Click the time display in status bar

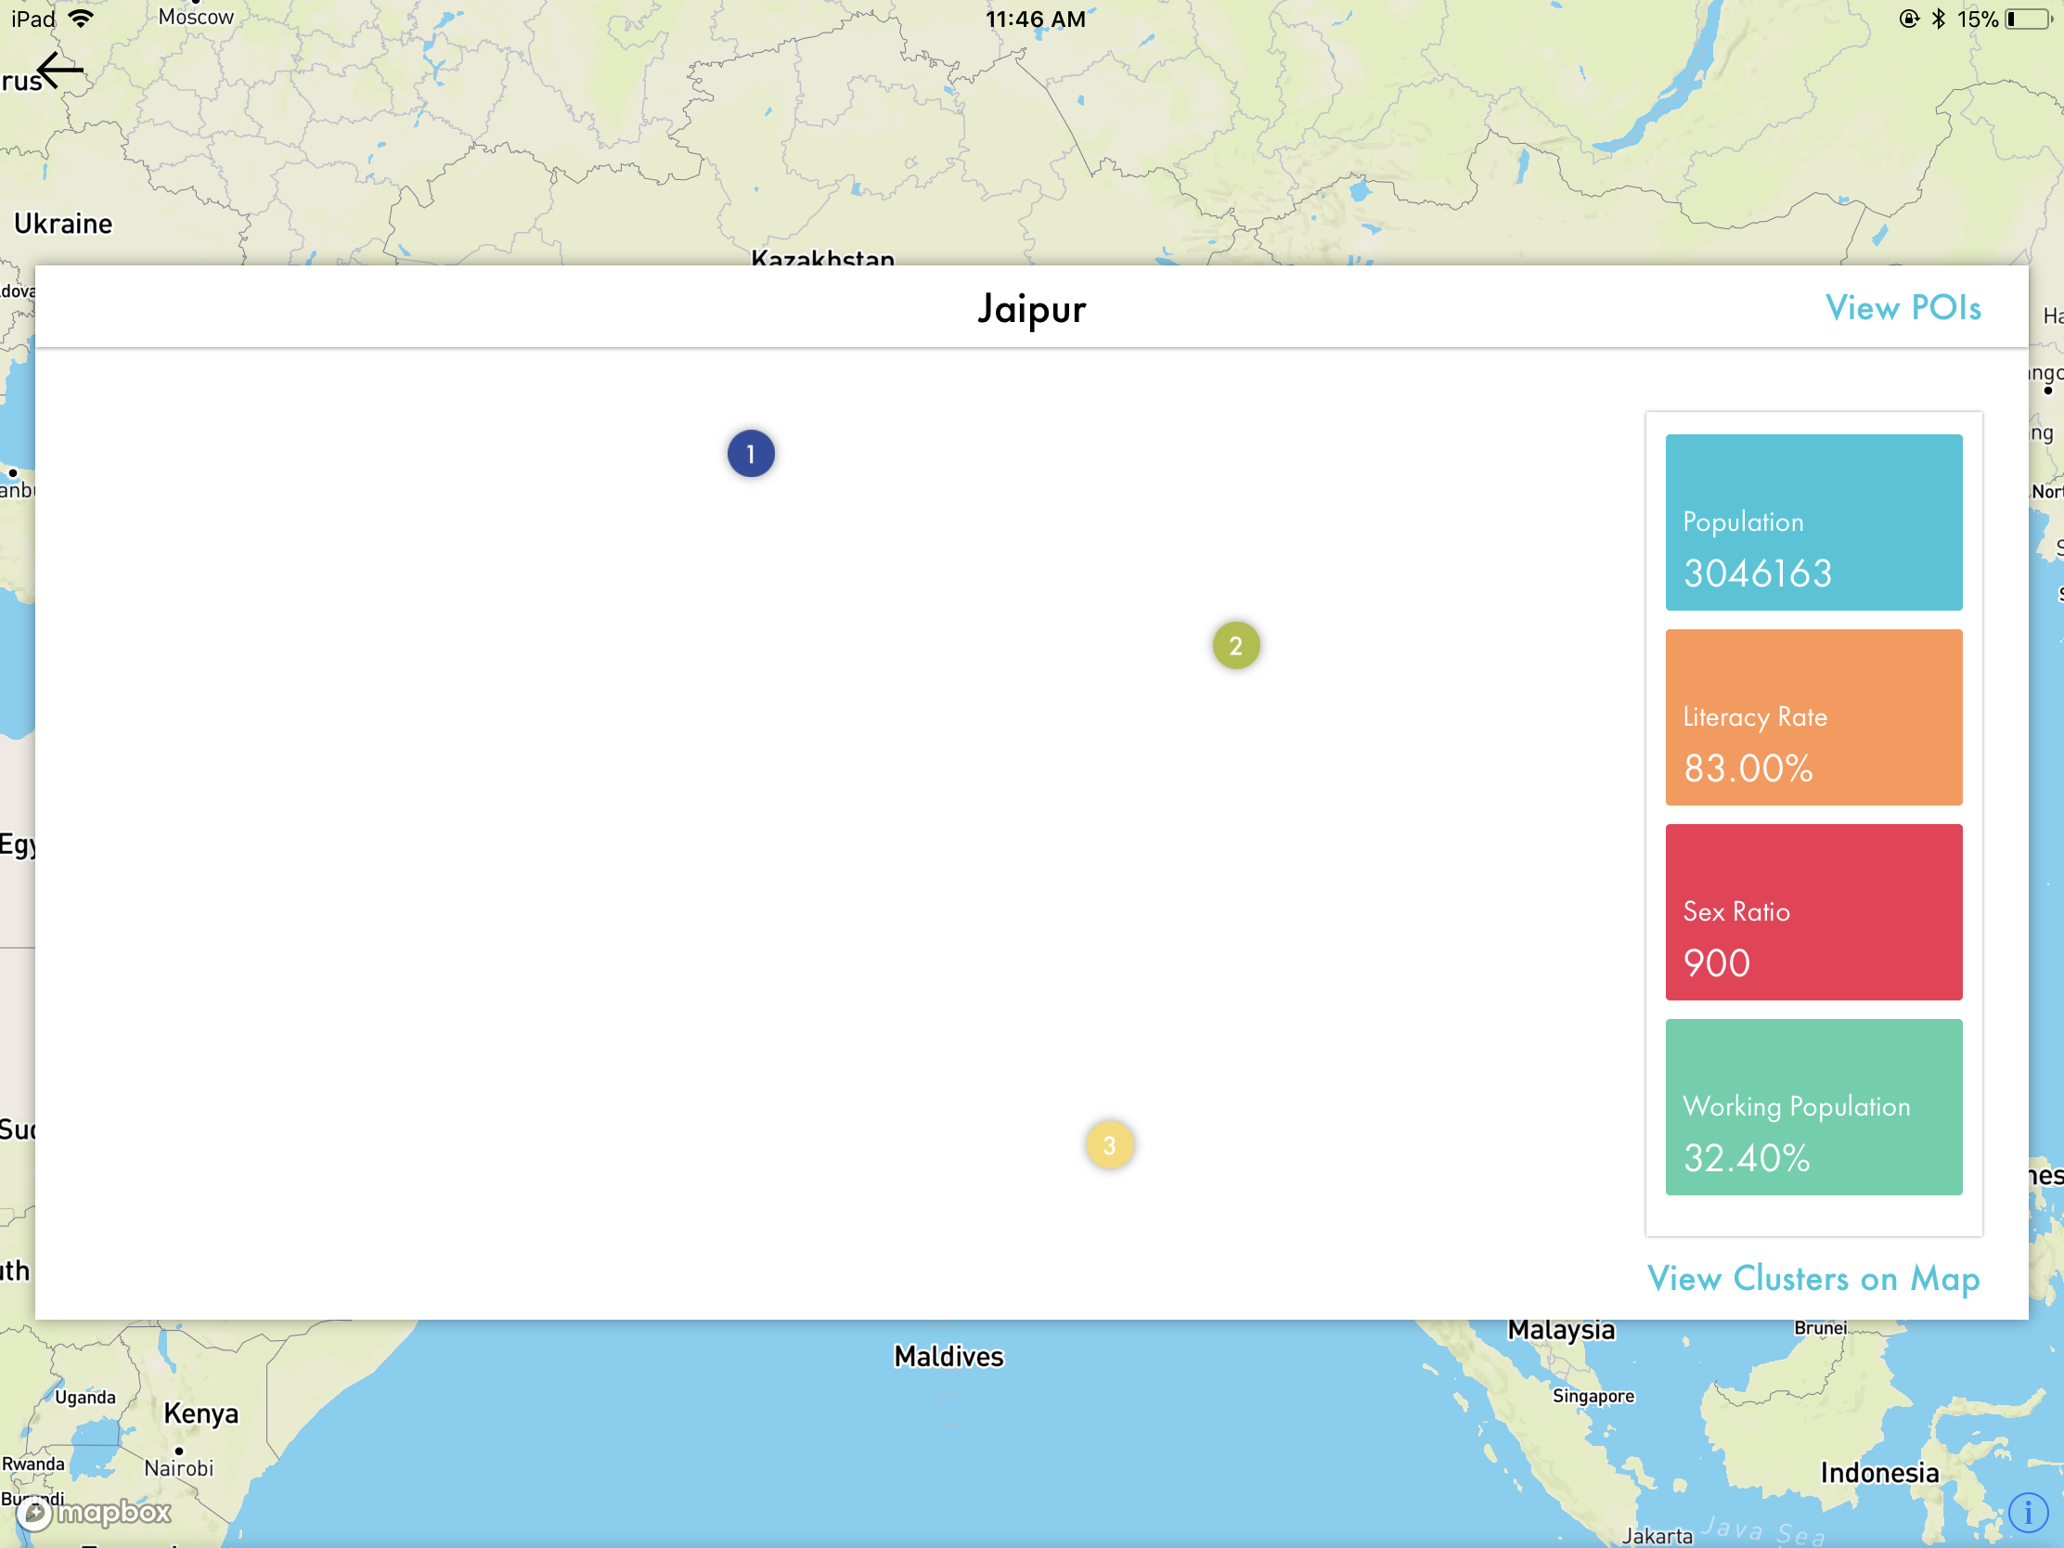pyautogui.click(x=1032, y=17)
